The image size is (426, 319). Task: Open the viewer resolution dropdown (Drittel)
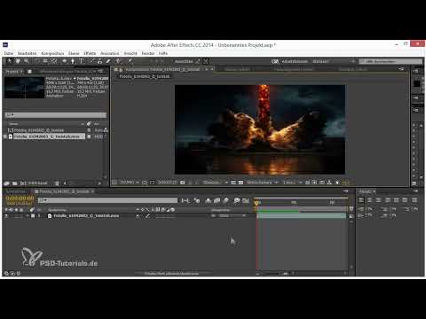[215, 183]
